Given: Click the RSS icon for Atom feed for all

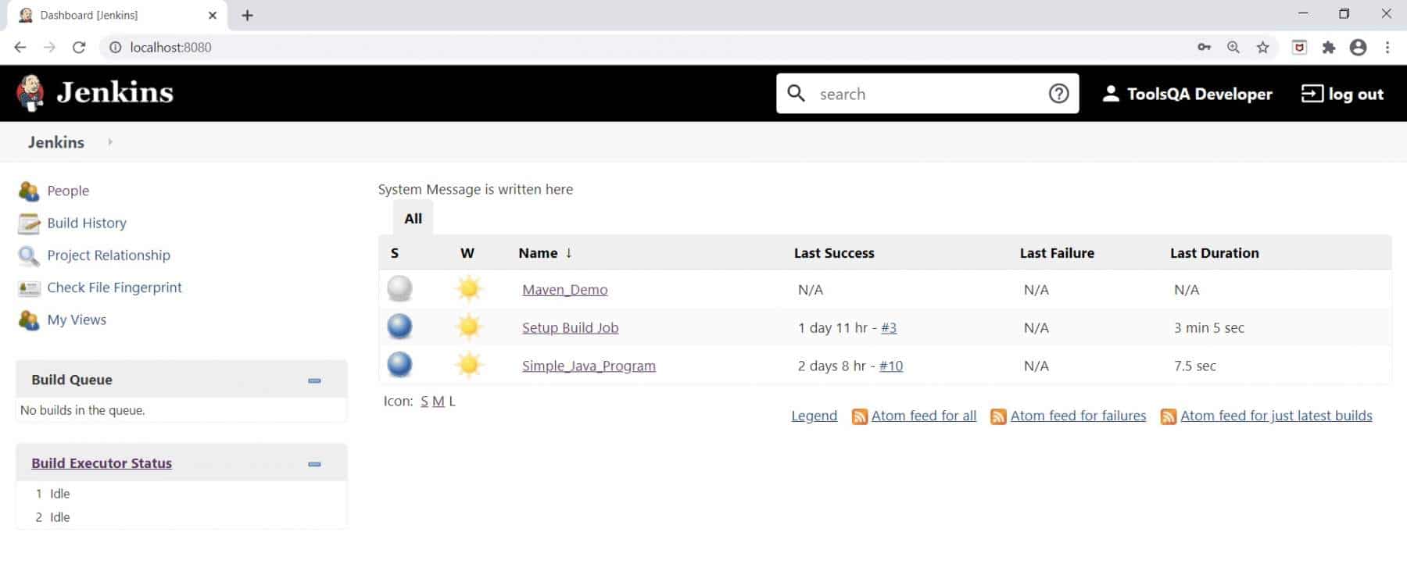Looking at the screenshot, I should (859, 416).
